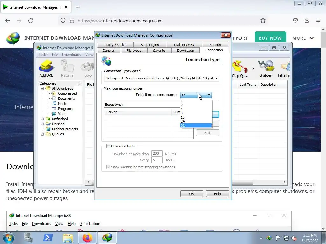Open the Grabber tool icon

click(266, 69)
